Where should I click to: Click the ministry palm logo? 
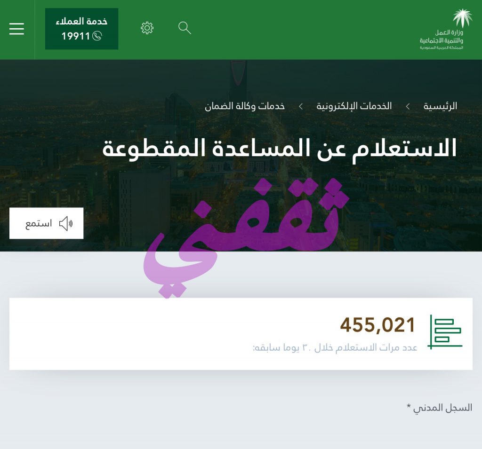pyautogui.click(x=462, y=18)
